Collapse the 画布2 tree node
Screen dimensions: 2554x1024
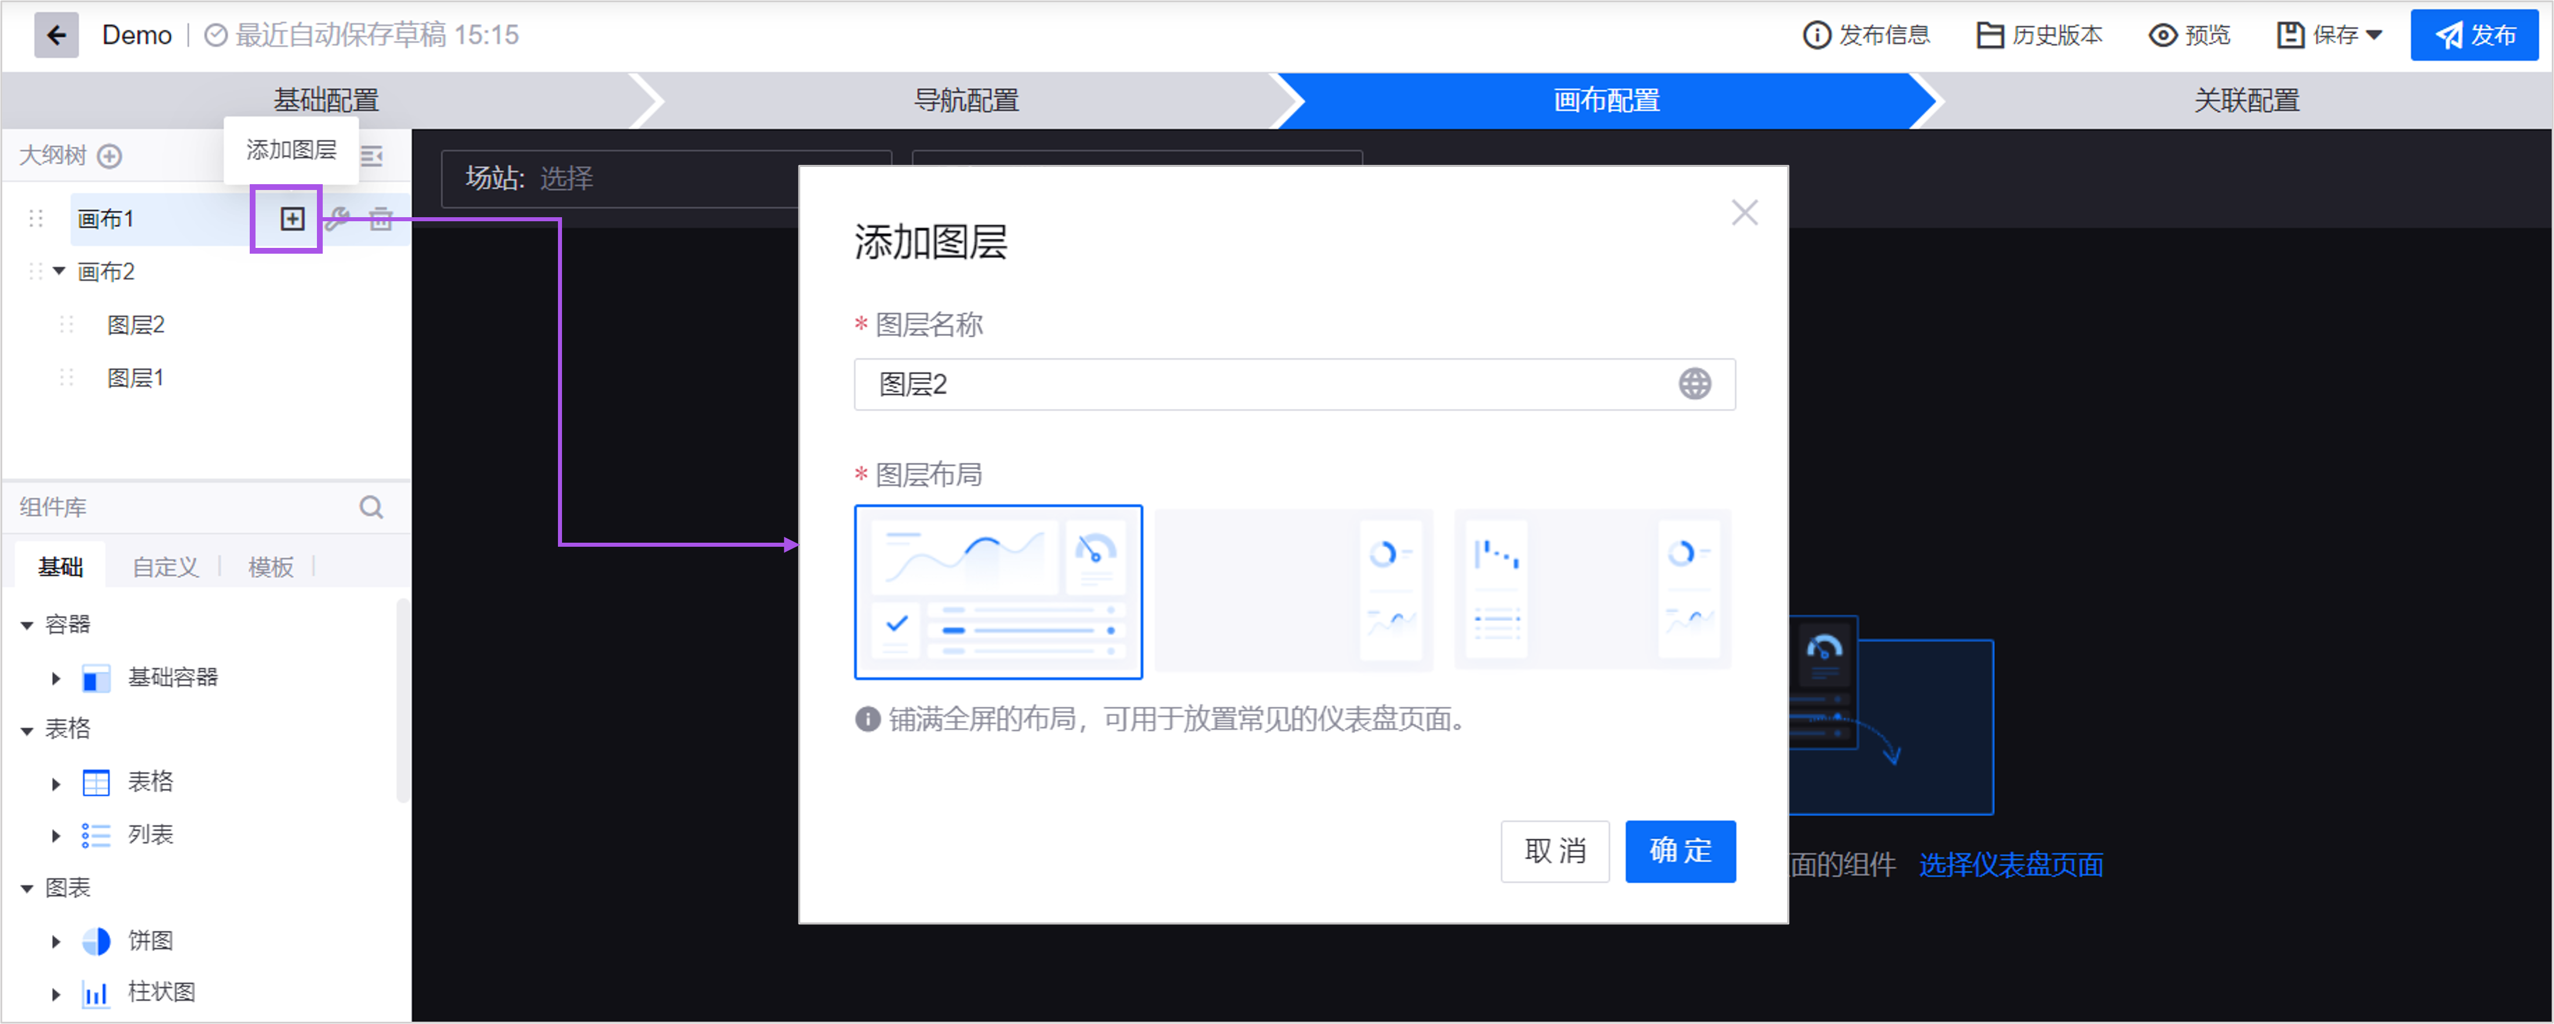pos(60,272)
